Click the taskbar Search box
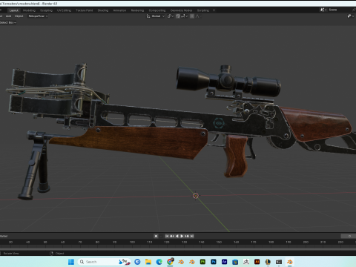 pos(105,262)
